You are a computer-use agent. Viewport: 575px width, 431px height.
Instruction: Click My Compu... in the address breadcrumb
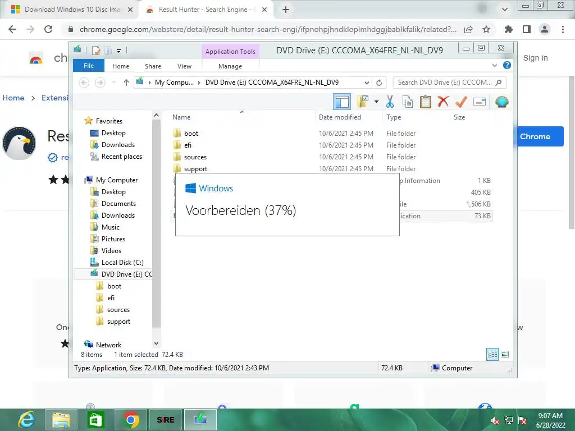coord(174,82)
